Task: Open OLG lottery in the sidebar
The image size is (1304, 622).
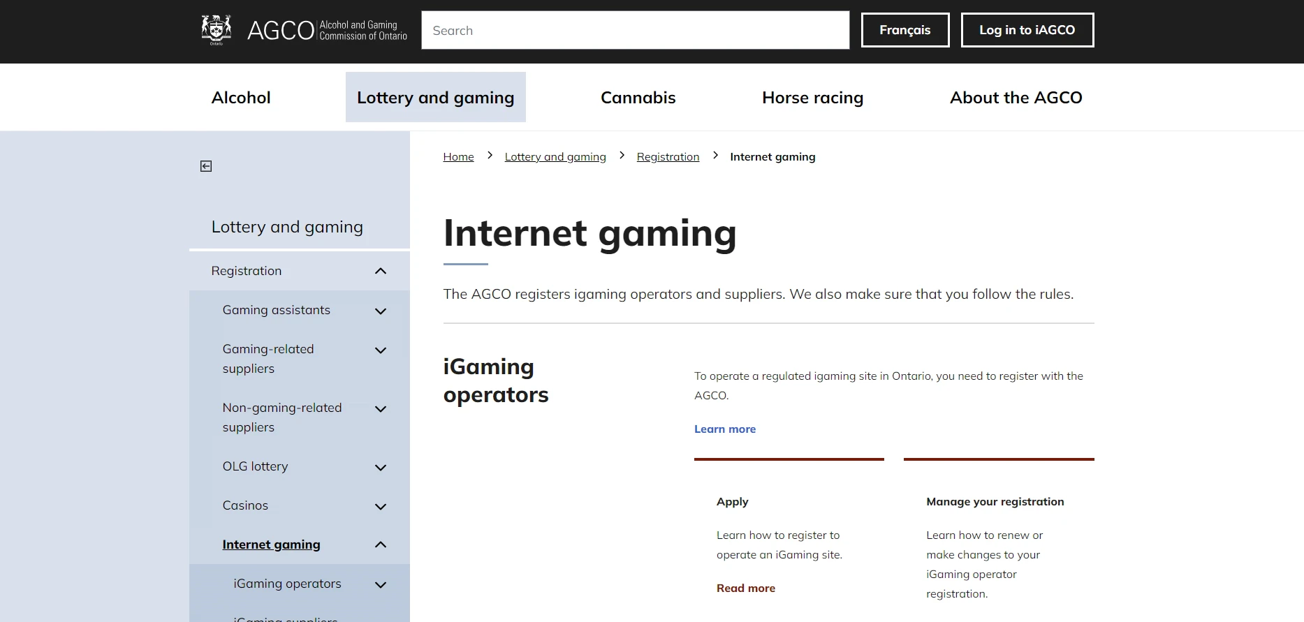Action: [255, 466]
